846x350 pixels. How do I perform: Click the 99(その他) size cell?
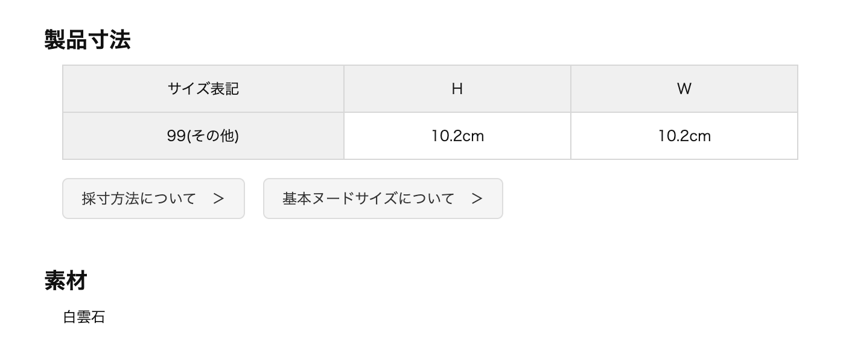[203, 136]
